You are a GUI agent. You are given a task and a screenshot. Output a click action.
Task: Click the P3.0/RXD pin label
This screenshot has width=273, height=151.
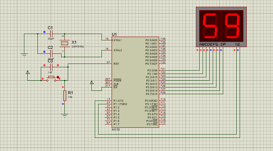pyautogui.click(x=151, y=101)
